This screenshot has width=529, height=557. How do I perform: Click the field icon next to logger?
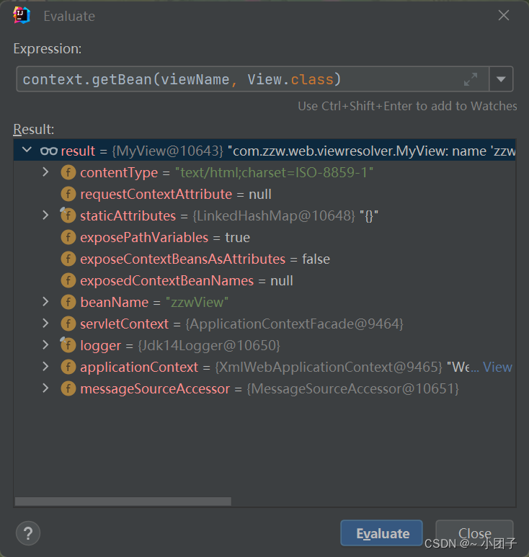[x=68, y=345]
